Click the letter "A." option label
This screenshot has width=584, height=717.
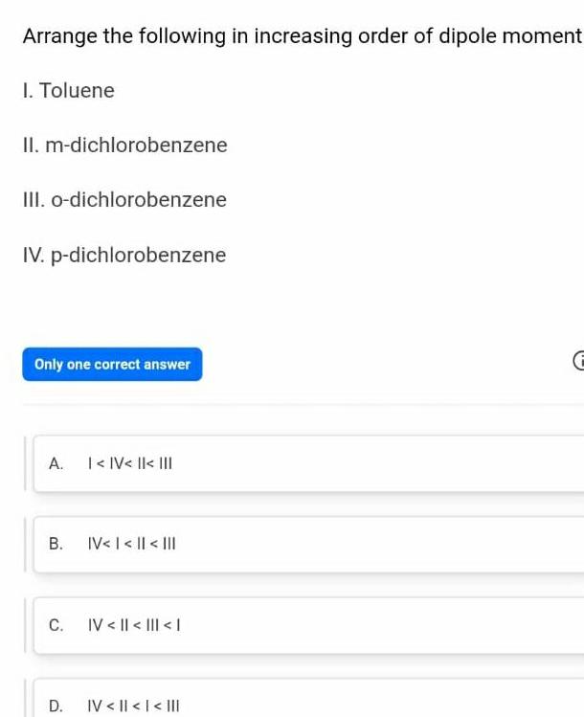[56, 464]
